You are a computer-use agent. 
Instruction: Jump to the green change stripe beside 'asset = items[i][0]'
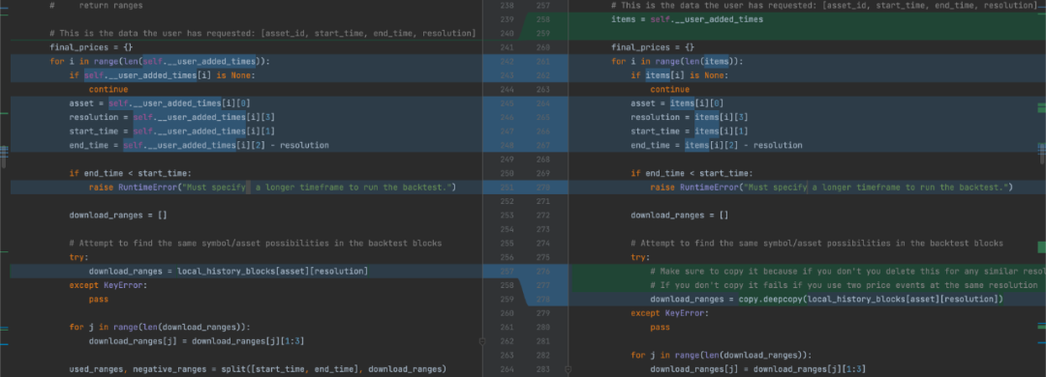coord(1041,108)
